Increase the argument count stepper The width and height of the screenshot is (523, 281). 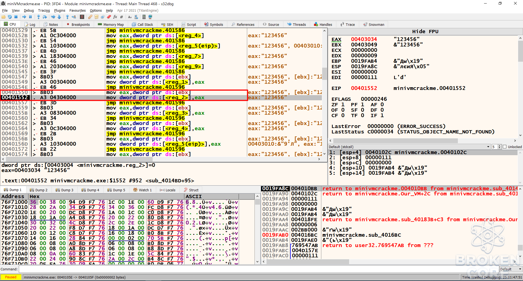(500, 146)
